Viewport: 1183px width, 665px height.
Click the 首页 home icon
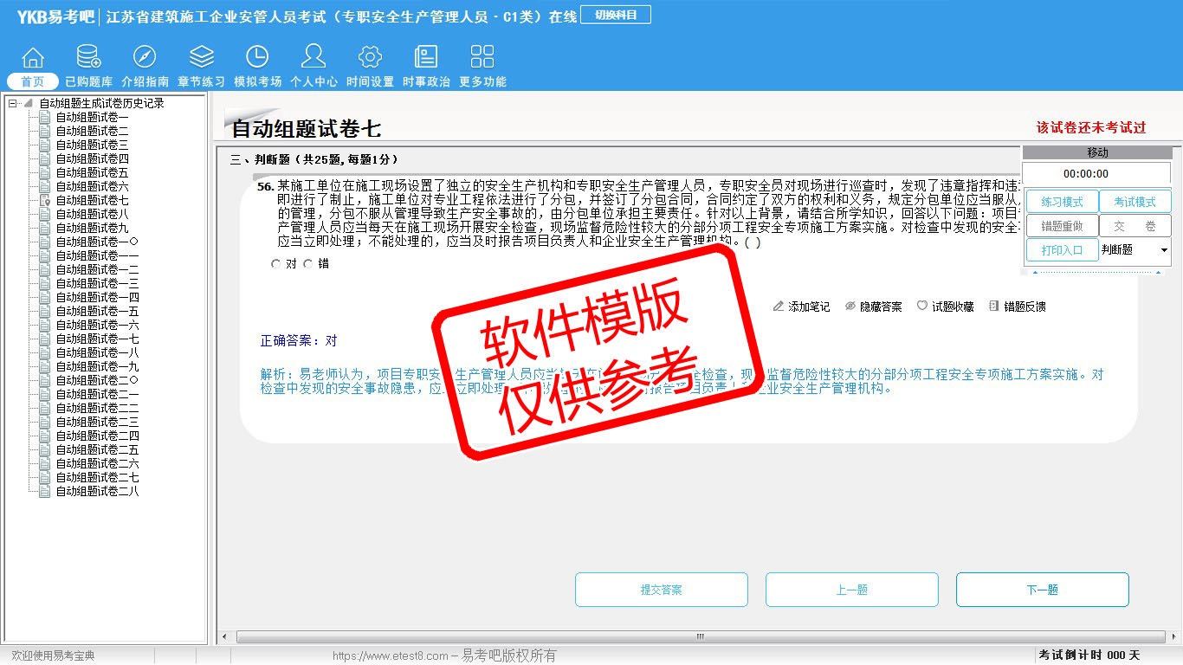click(33, 58)
